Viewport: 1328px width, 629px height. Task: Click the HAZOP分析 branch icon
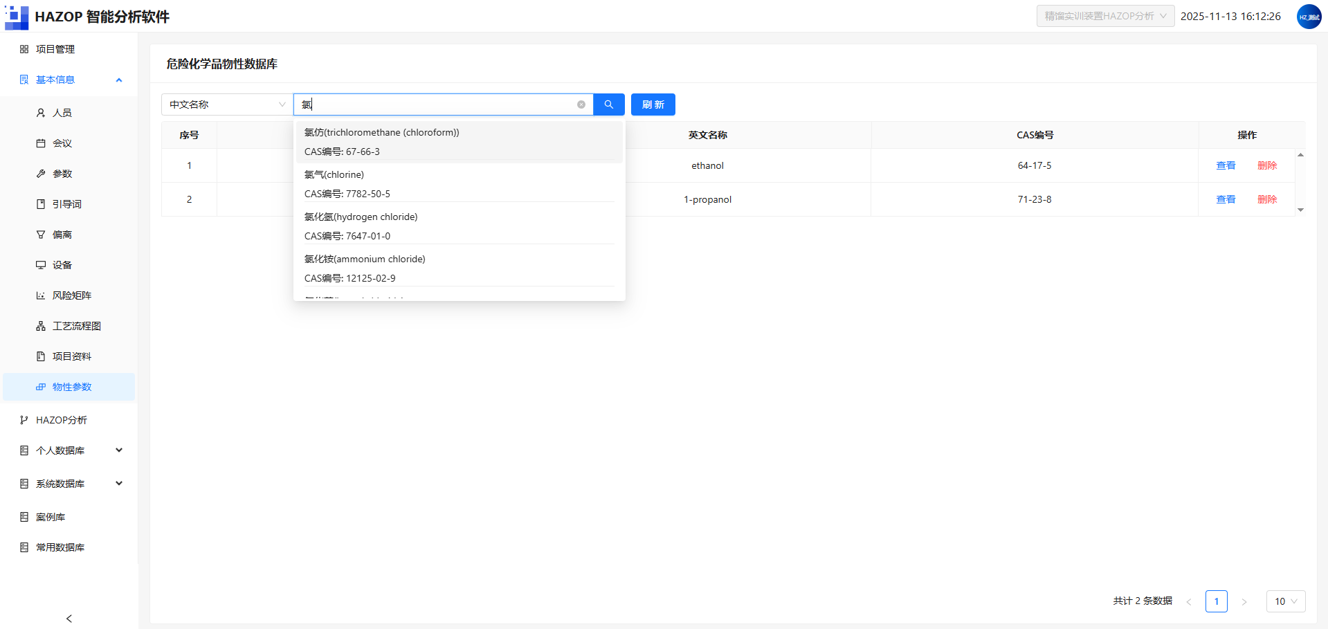pyautogui.click(x=24, y=420)
